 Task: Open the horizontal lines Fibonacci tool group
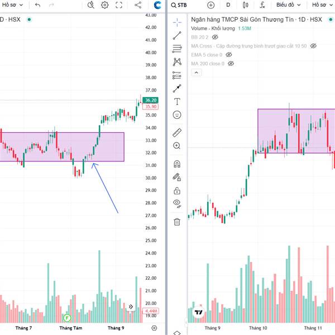[177, 49]
